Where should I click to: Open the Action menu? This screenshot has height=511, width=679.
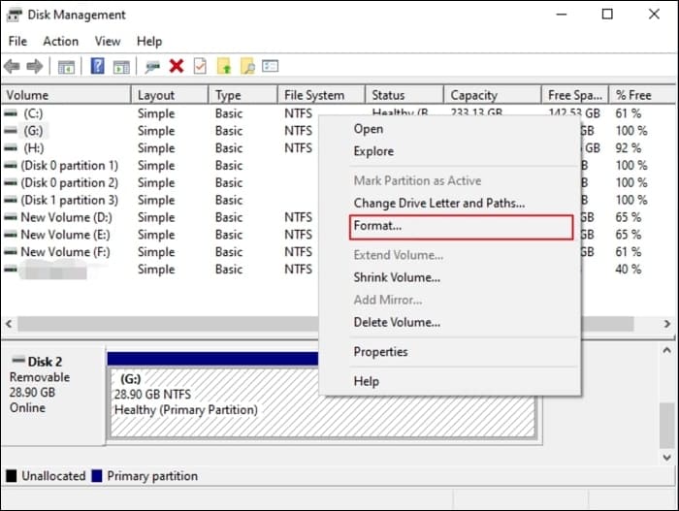[60, 42]
